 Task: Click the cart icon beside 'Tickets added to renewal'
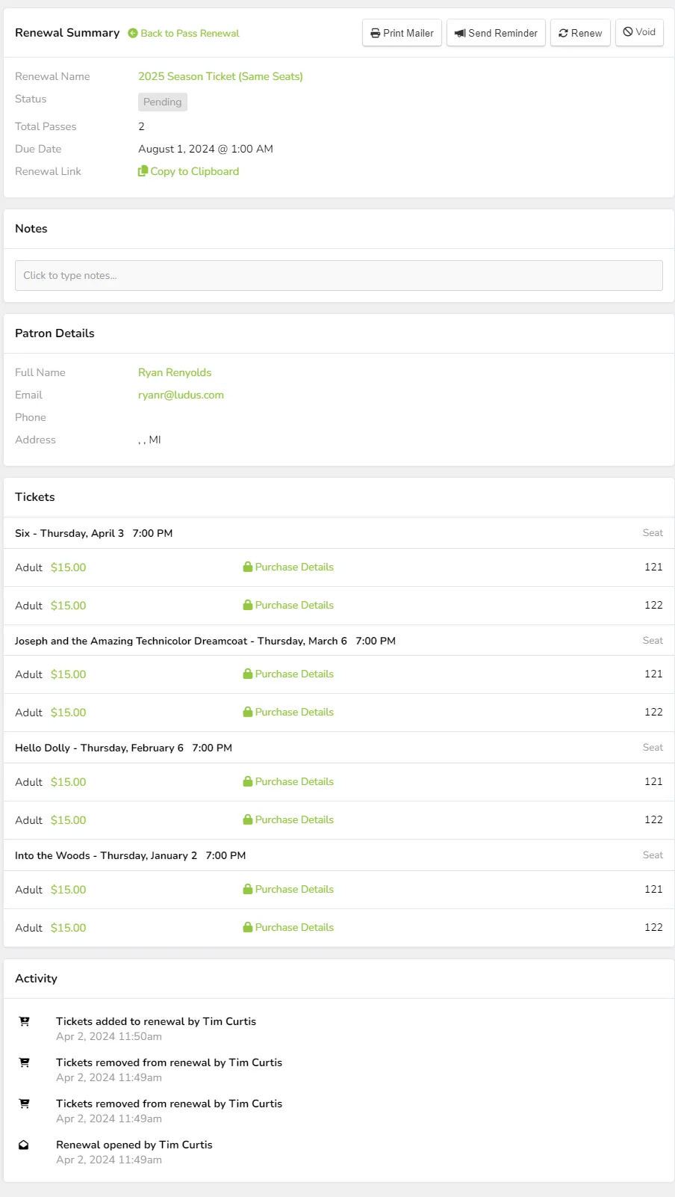(x=24, y=1021)
